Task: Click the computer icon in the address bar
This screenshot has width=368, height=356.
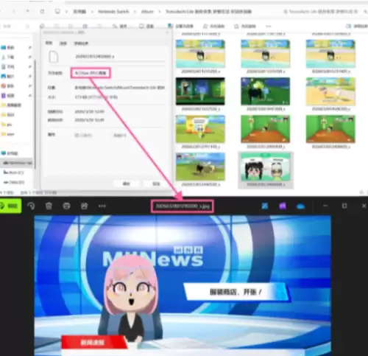Action: coord(57,11)
